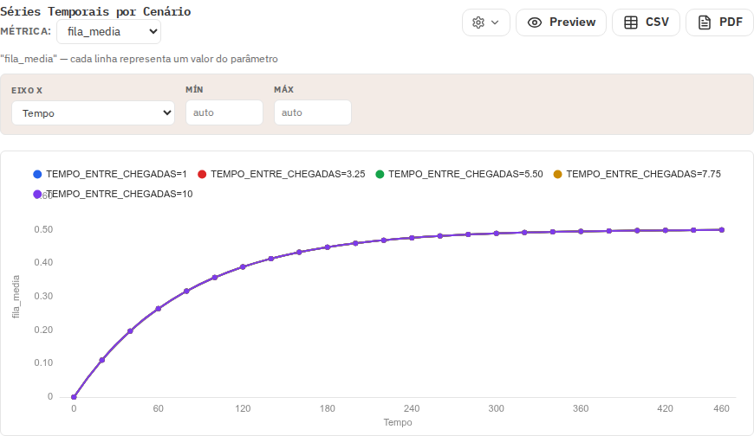754x436 pixels.
Task: Toggle the TEMPO_ENTRE_CHEGADAS=10 legend series
Action: (113, 194)
